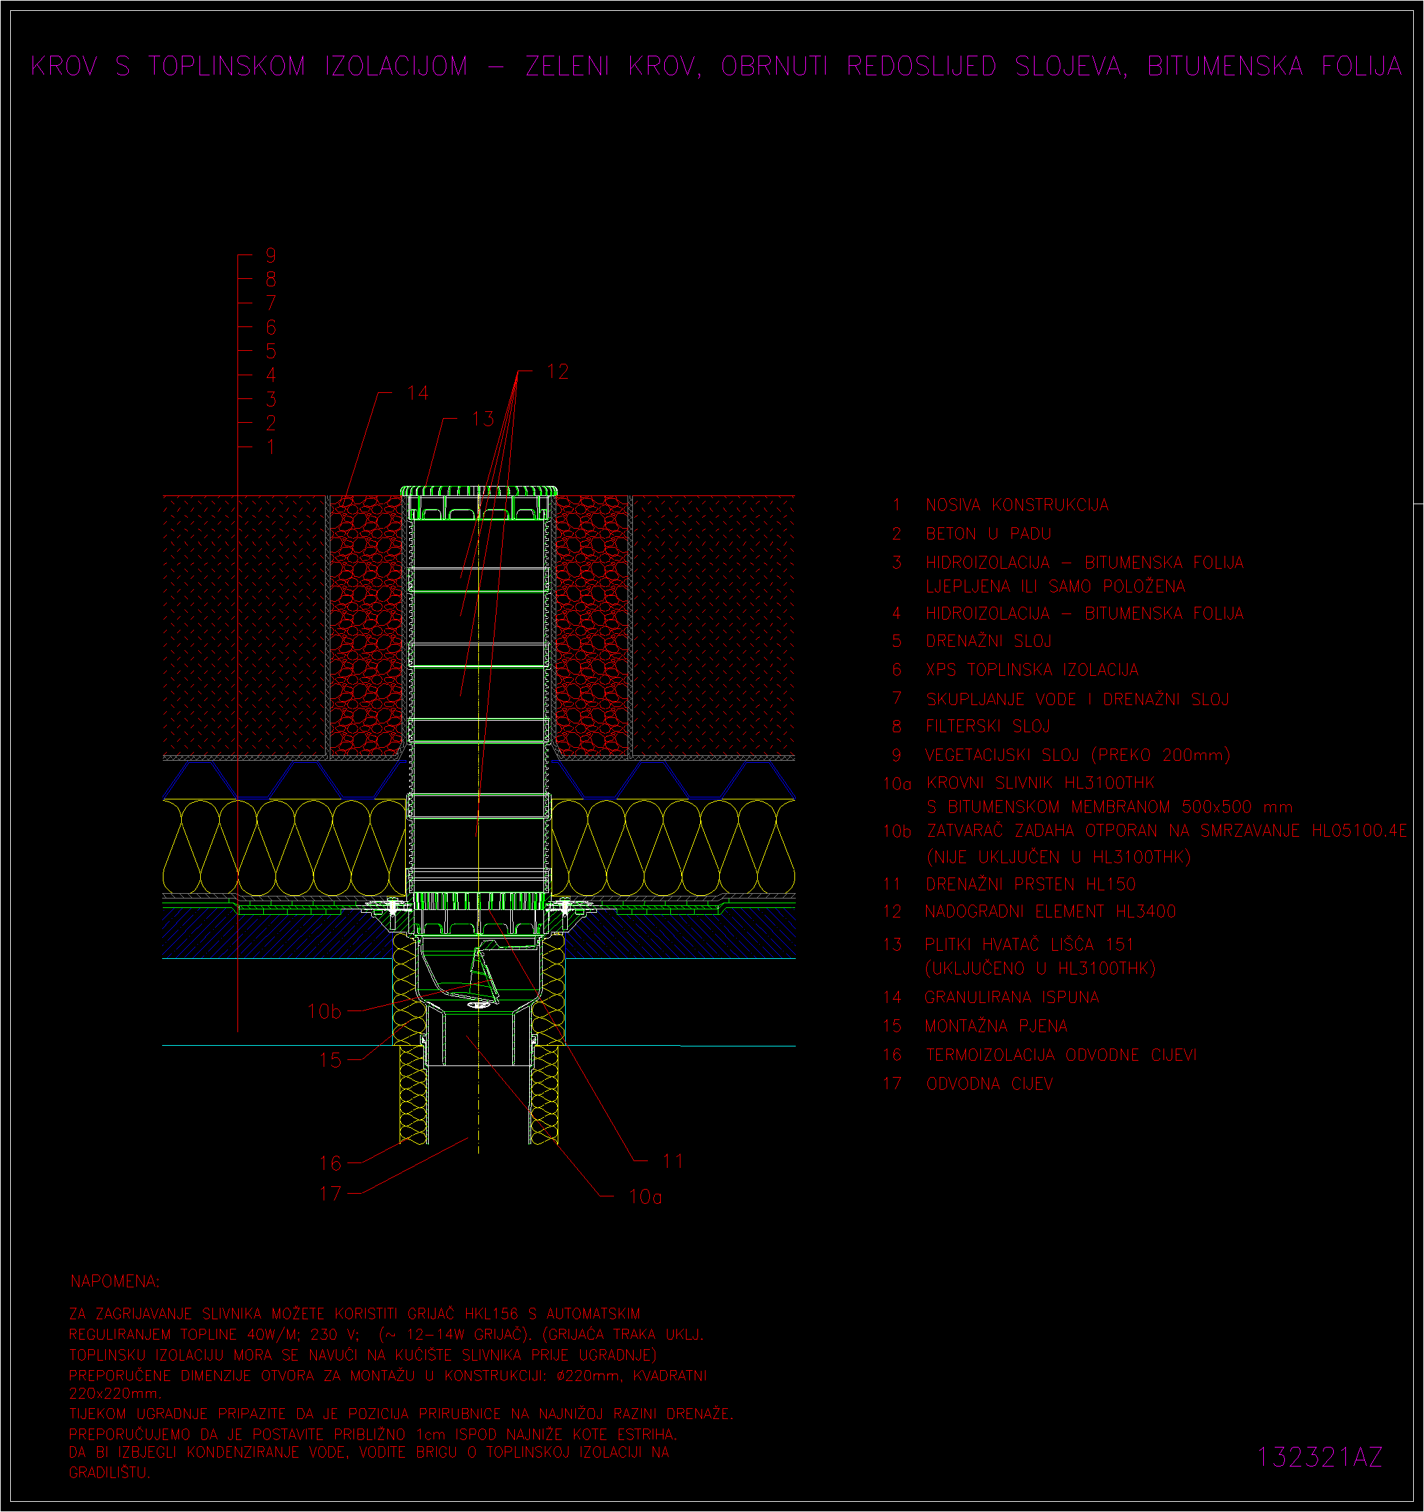
Task: Click legend entry 'TERMOIZOLACIJA ODVODNE CIJEVI'
Action: pos(1060,1055)
